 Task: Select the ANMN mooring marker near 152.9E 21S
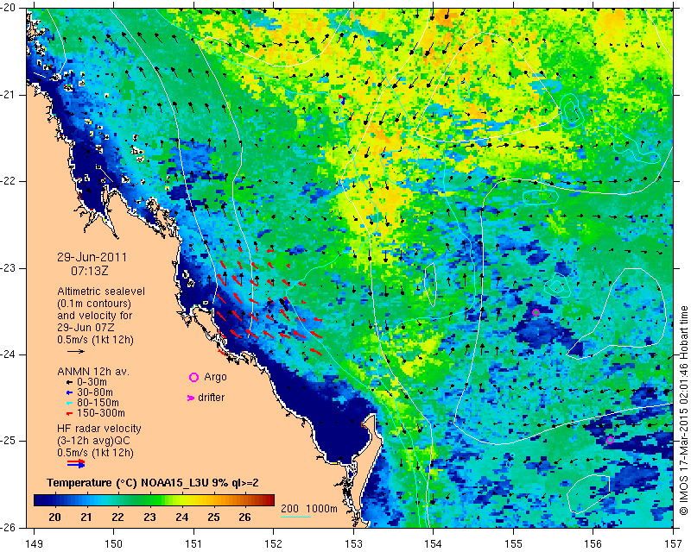click(342, 99)
